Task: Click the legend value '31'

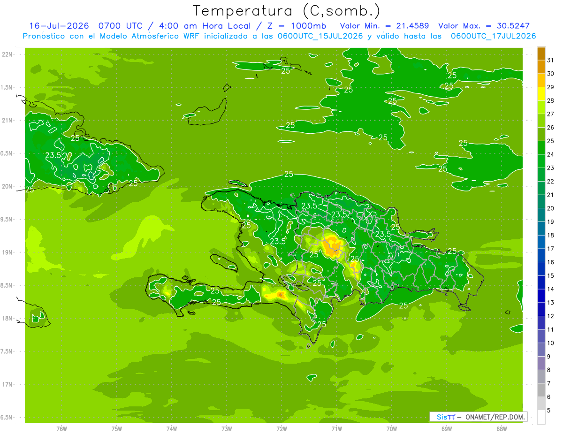Action: point(550,60)
